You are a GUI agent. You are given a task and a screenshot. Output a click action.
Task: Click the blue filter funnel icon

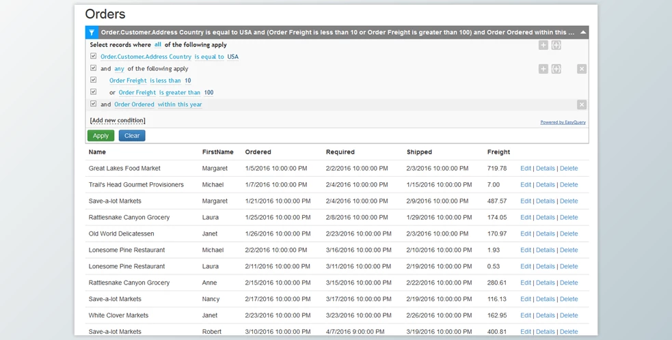click(x=92, y=32)
